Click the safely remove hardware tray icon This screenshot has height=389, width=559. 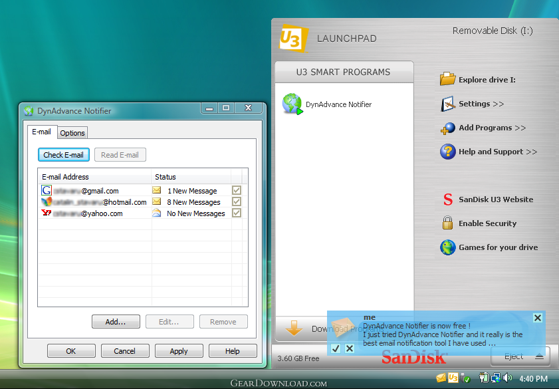click(465, 378)
